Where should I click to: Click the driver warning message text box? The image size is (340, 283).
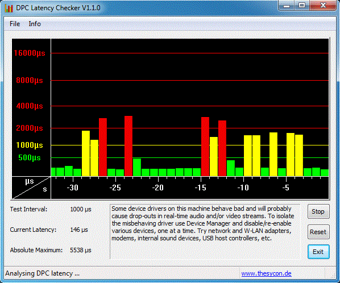(205, 231)
